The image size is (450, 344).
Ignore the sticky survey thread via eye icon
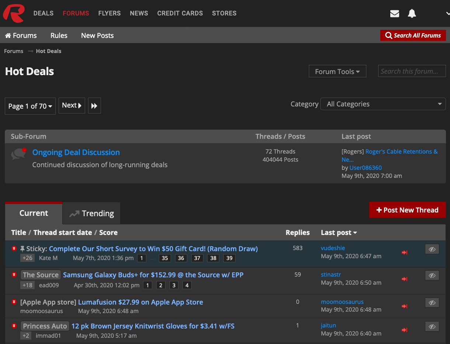pos(432,249)
